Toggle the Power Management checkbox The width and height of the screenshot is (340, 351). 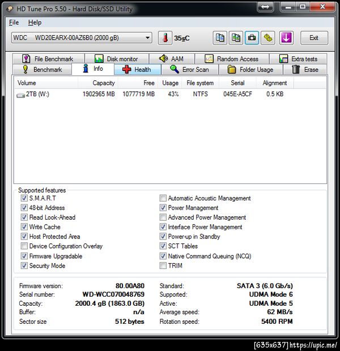pyautogui.click(x=163, y=208)
